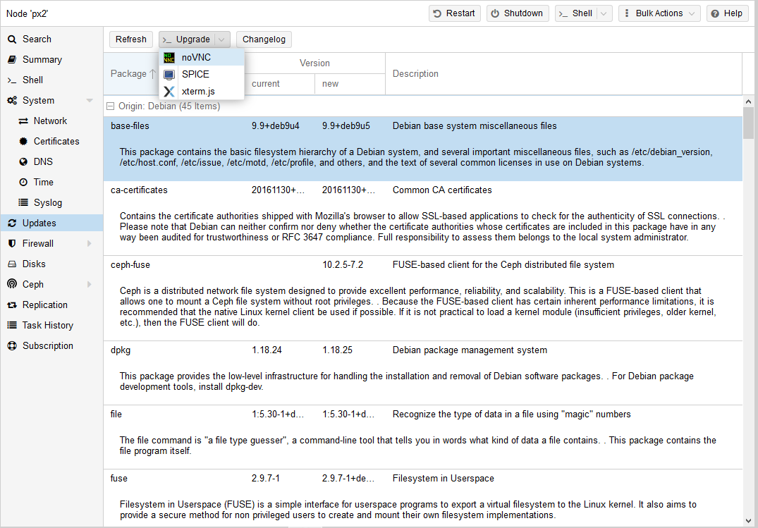
Task: Collapse the System tree section arrow
Action: click(x=90, y=101)
